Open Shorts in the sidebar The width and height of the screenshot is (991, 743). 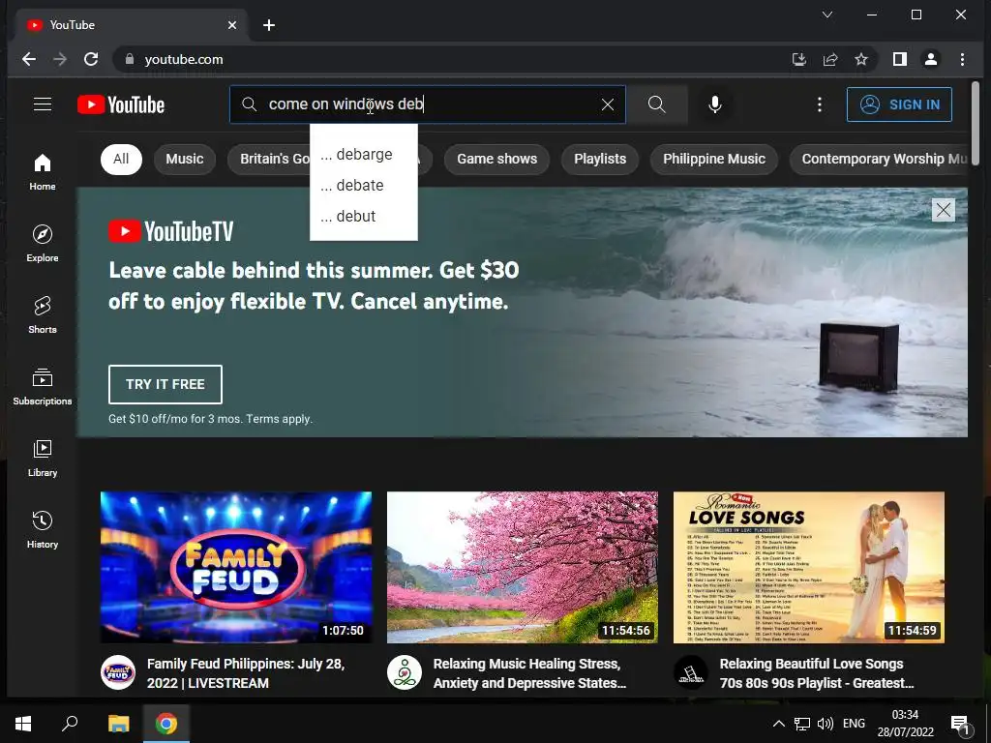click(43, 314)
